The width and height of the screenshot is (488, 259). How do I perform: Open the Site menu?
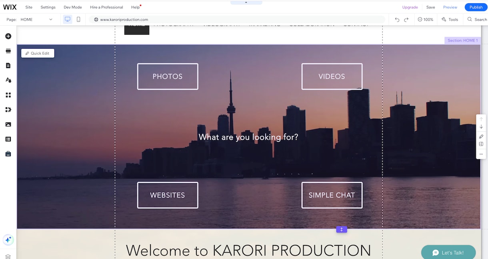[28, 7]
